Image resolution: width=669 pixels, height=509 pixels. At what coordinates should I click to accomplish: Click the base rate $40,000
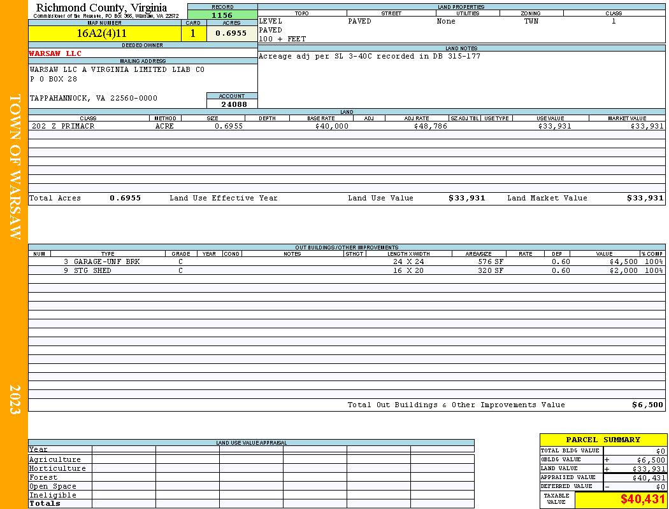(x=332, y=126)
